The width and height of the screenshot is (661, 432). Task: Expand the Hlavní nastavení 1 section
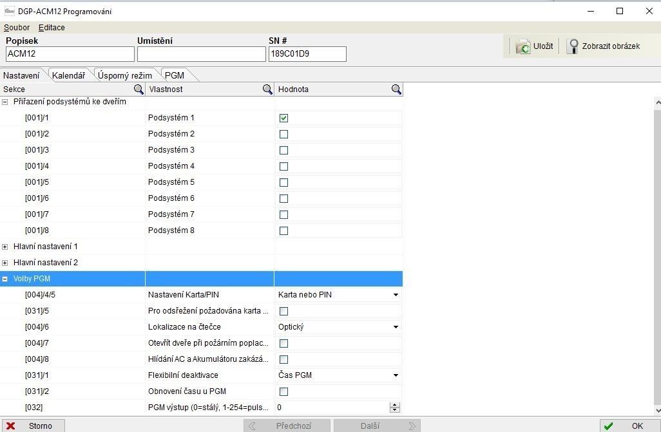[x=6, y=247]
